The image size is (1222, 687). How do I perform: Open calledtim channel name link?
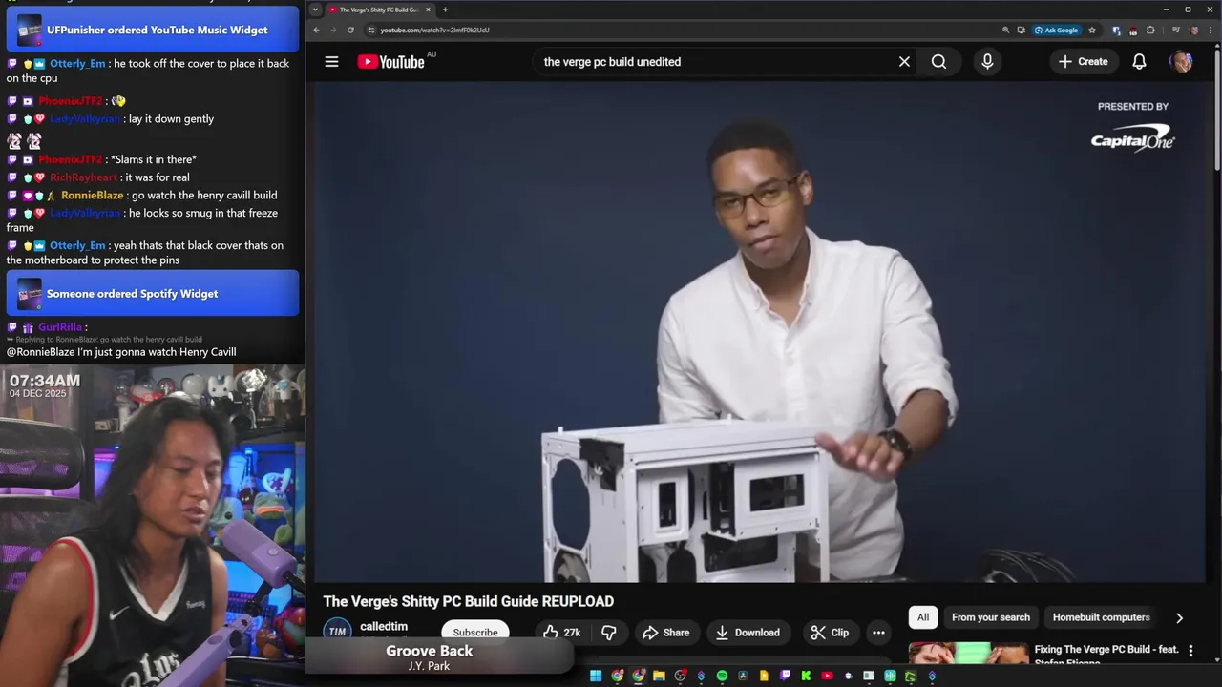[384, 627]
